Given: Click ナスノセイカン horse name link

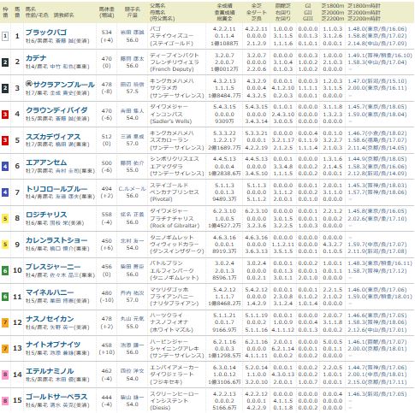Looking at the screenshot, I should pos(50,318).
